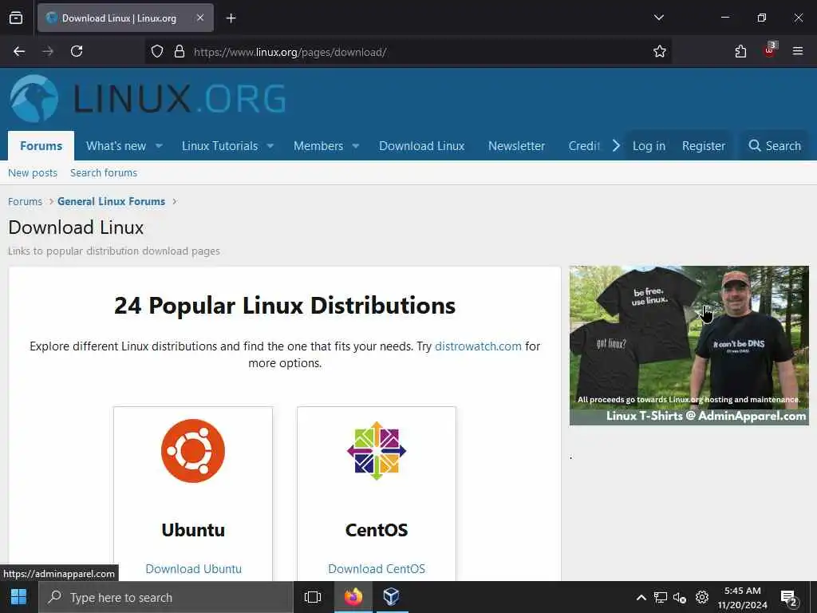
Task: Click the "CentOS" card title
Action: pos(377,530)
